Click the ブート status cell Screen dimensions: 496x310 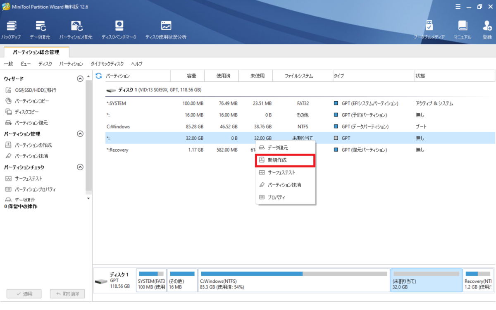pos(421,126)
